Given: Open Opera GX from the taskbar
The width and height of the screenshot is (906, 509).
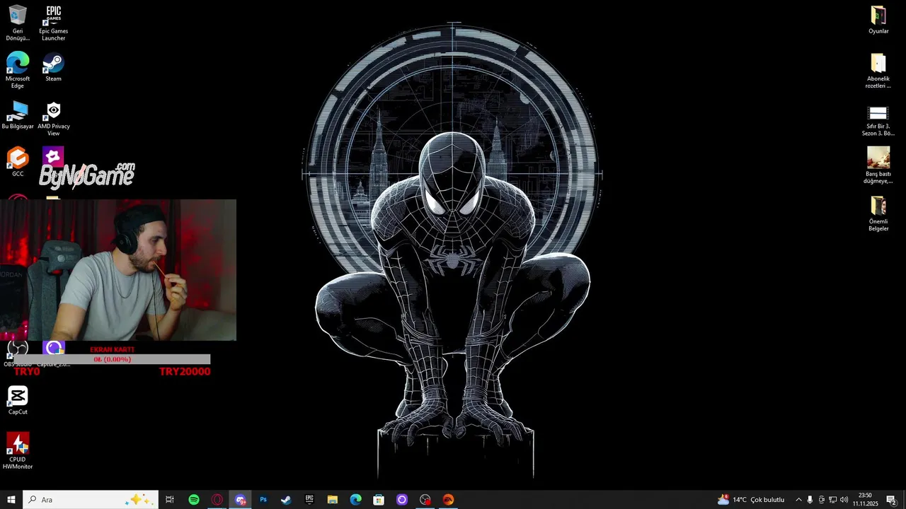Looking at the screenshot, I should pos(217,500).
